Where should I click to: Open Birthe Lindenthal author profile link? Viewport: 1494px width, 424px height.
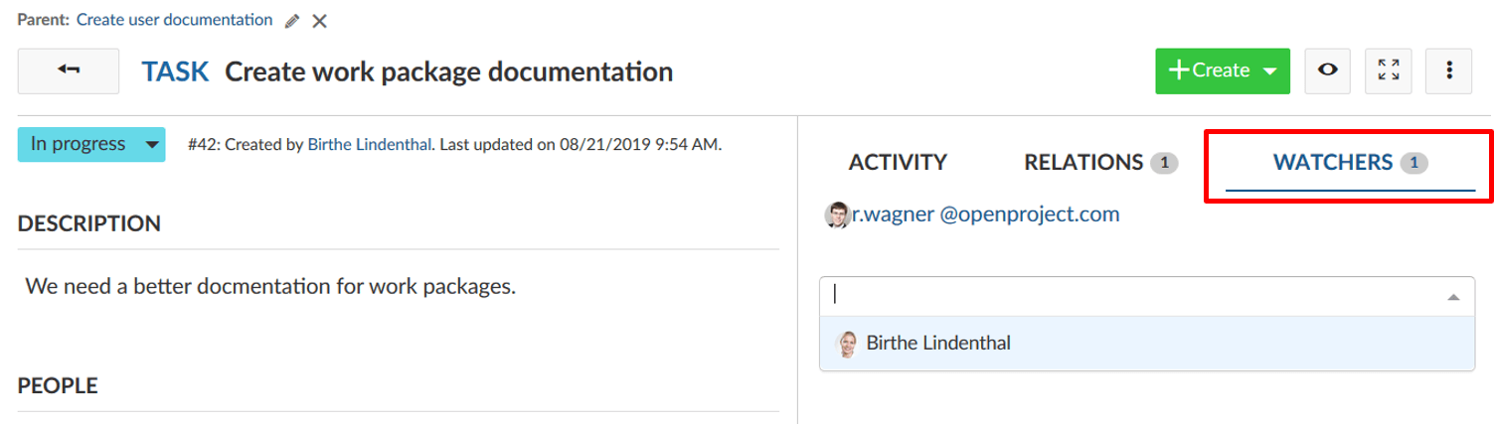point(370,145)
